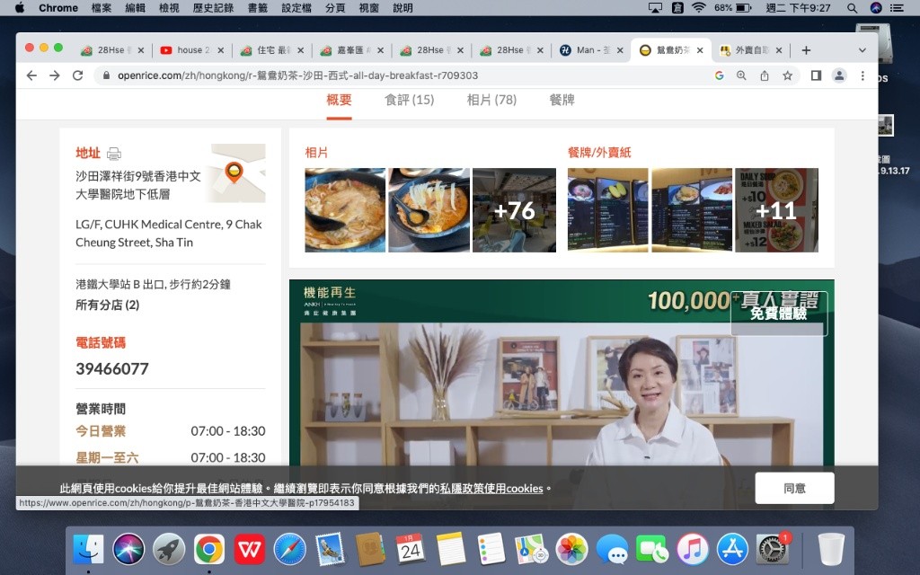Print the address via printer icon
The width and height of the screenshot is (920, 575).
coord(114,154)
